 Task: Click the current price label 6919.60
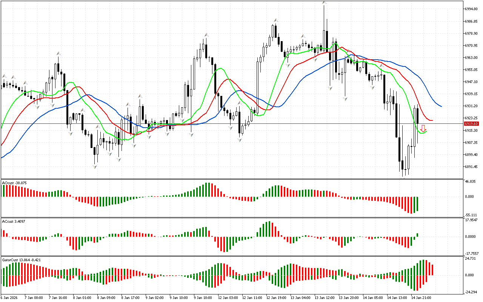pyautogui.click(x=472, y=124)
